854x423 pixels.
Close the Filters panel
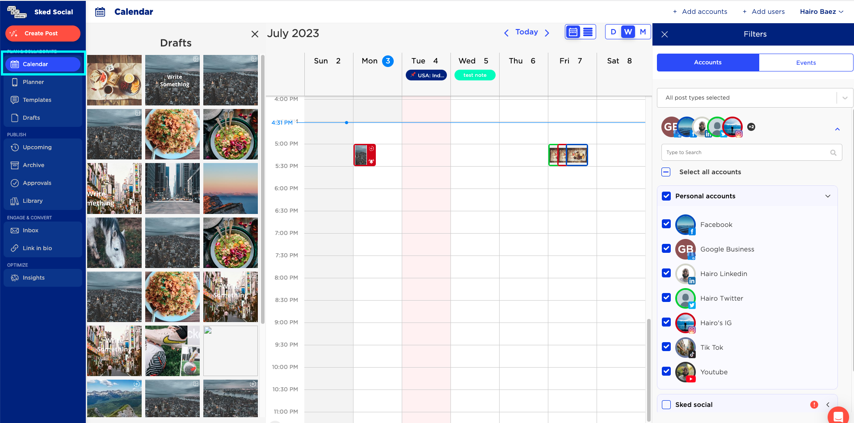tap(665, 34)
